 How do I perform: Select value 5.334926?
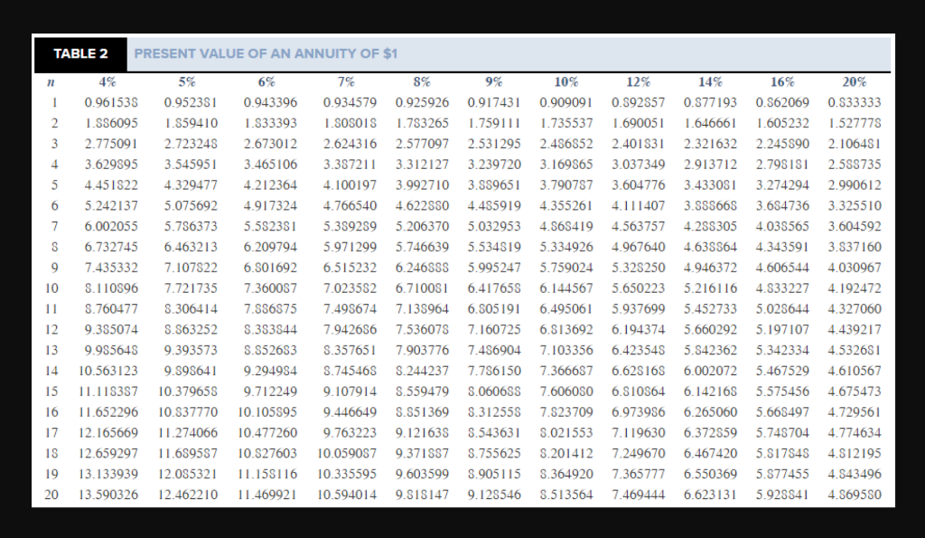click(566, 247)
